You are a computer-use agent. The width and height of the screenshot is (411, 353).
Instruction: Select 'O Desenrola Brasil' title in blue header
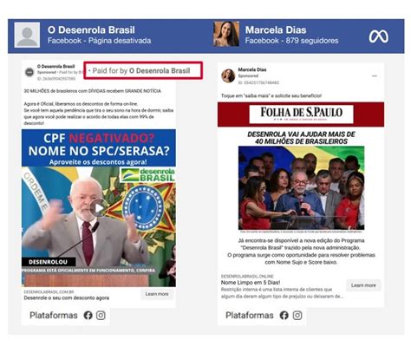(x=91, y=30)
